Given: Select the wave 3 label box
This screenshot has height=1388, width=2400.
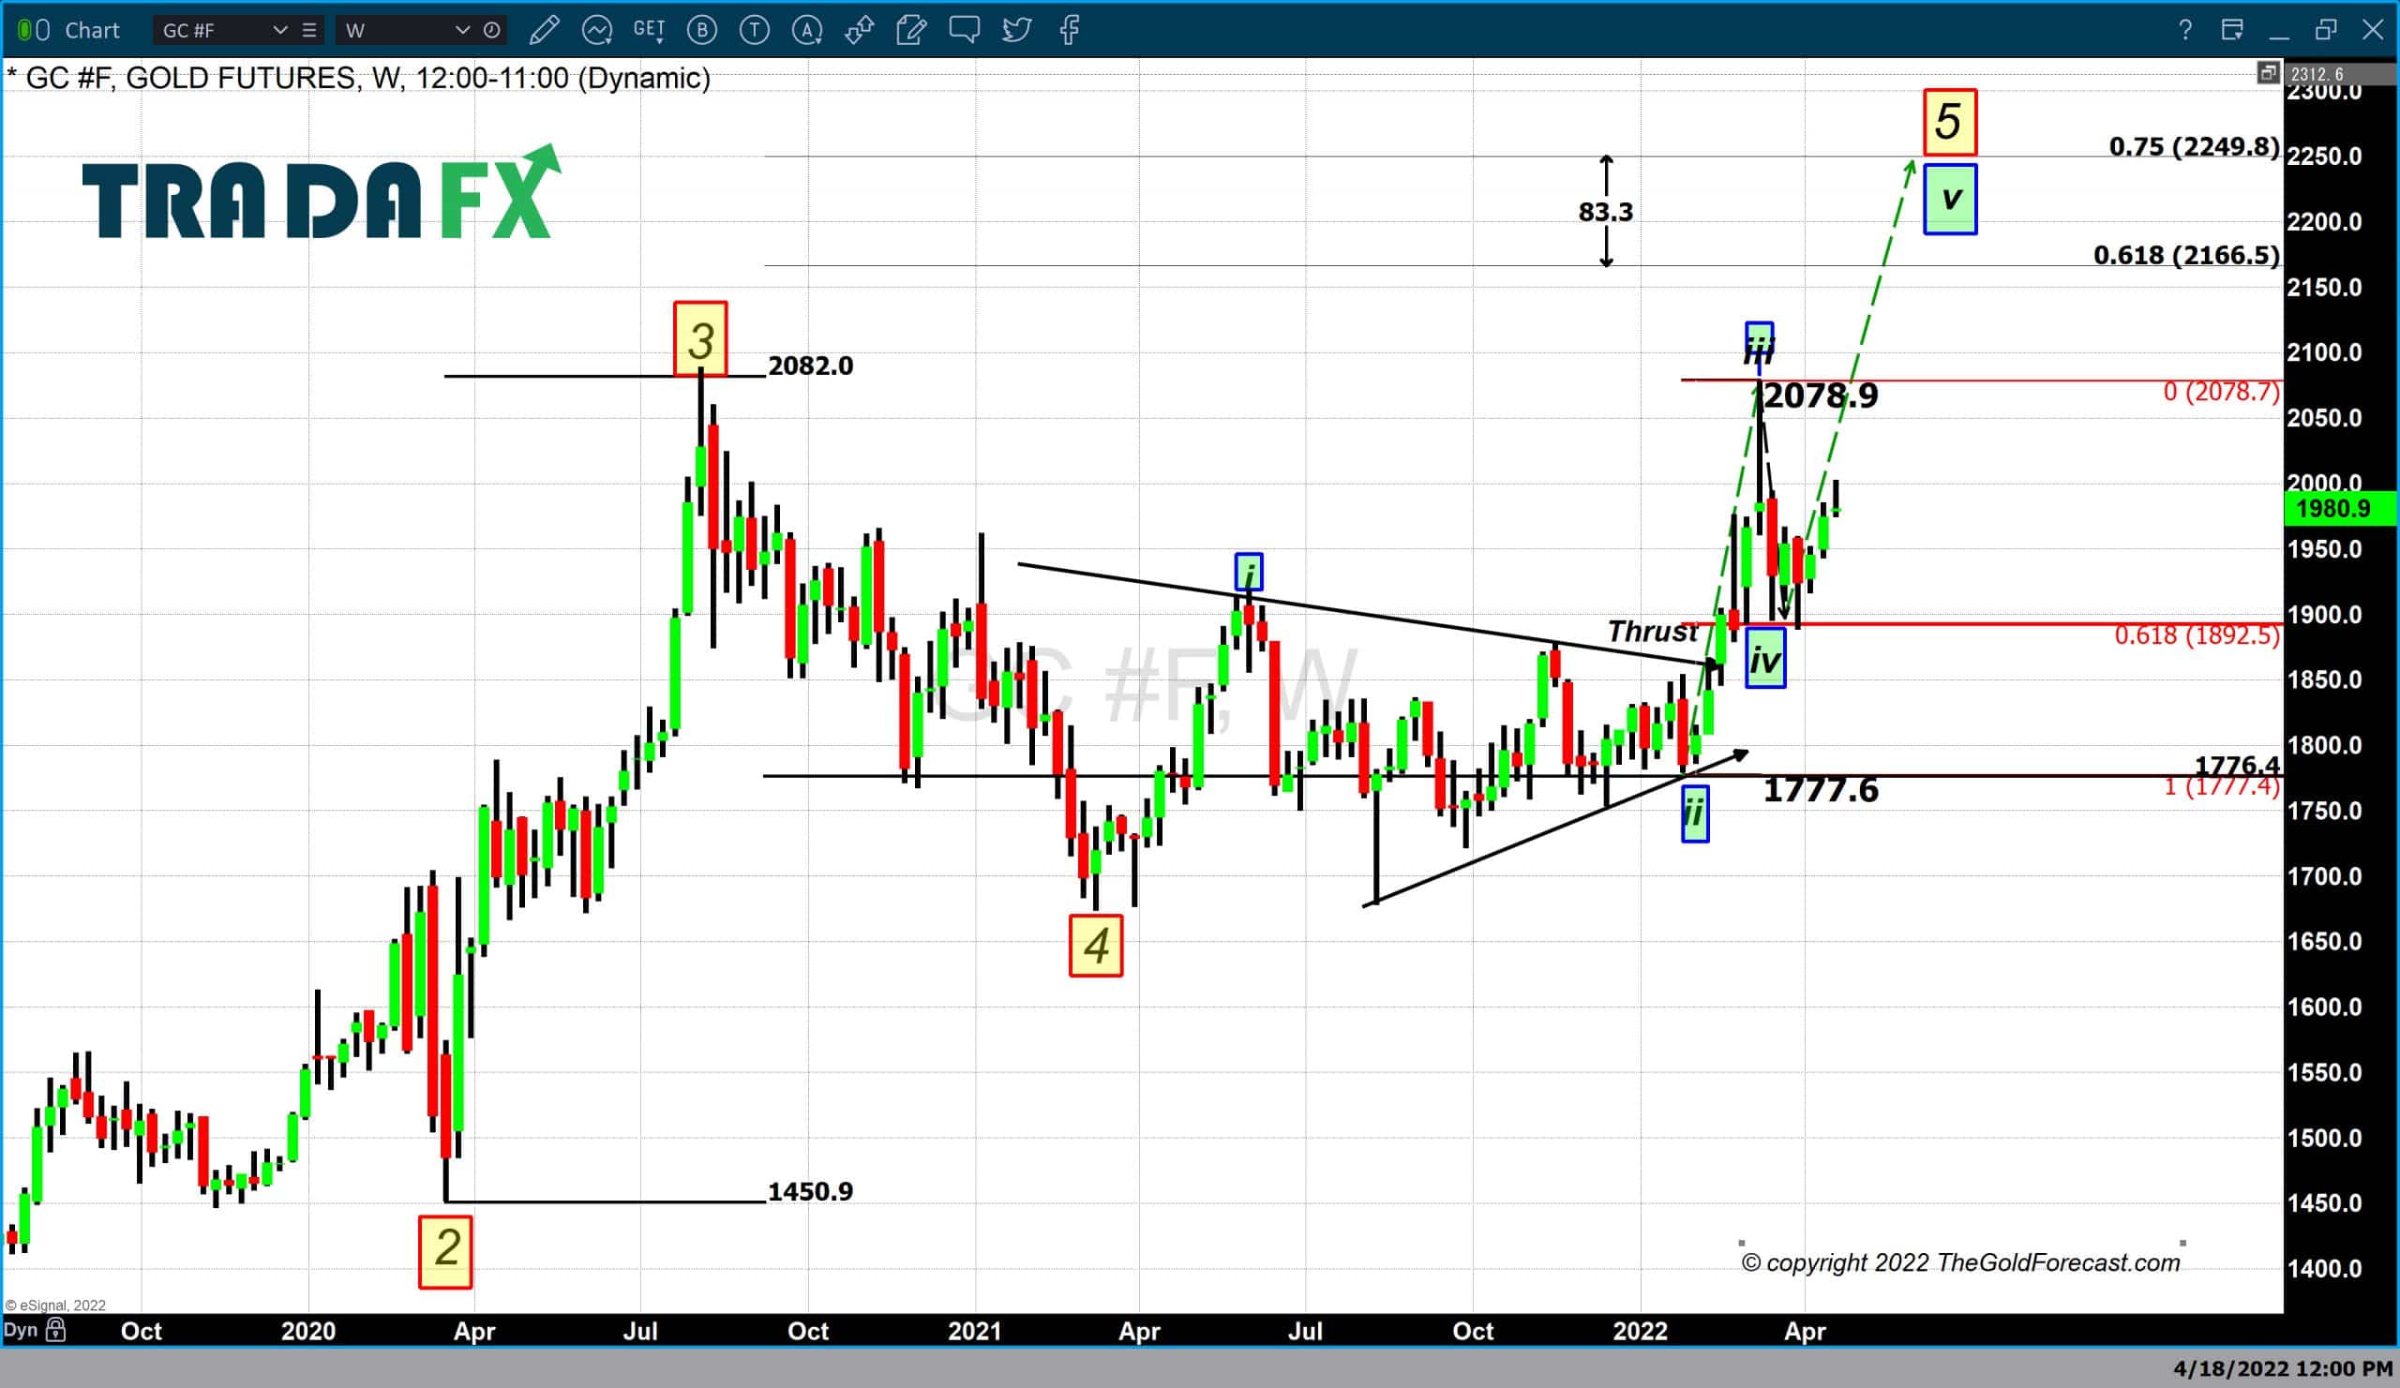Looking at the screenshot, I should click(x=700, y=339).
